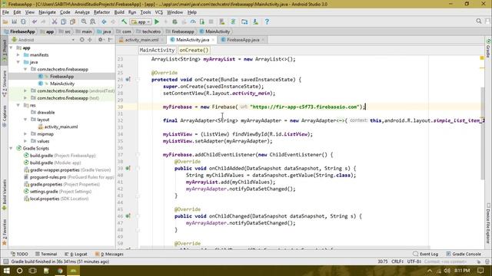The width and height of the screenshot is (492, 276).
Task: Expand the manifests folder
Action: [x=18, y=55]
